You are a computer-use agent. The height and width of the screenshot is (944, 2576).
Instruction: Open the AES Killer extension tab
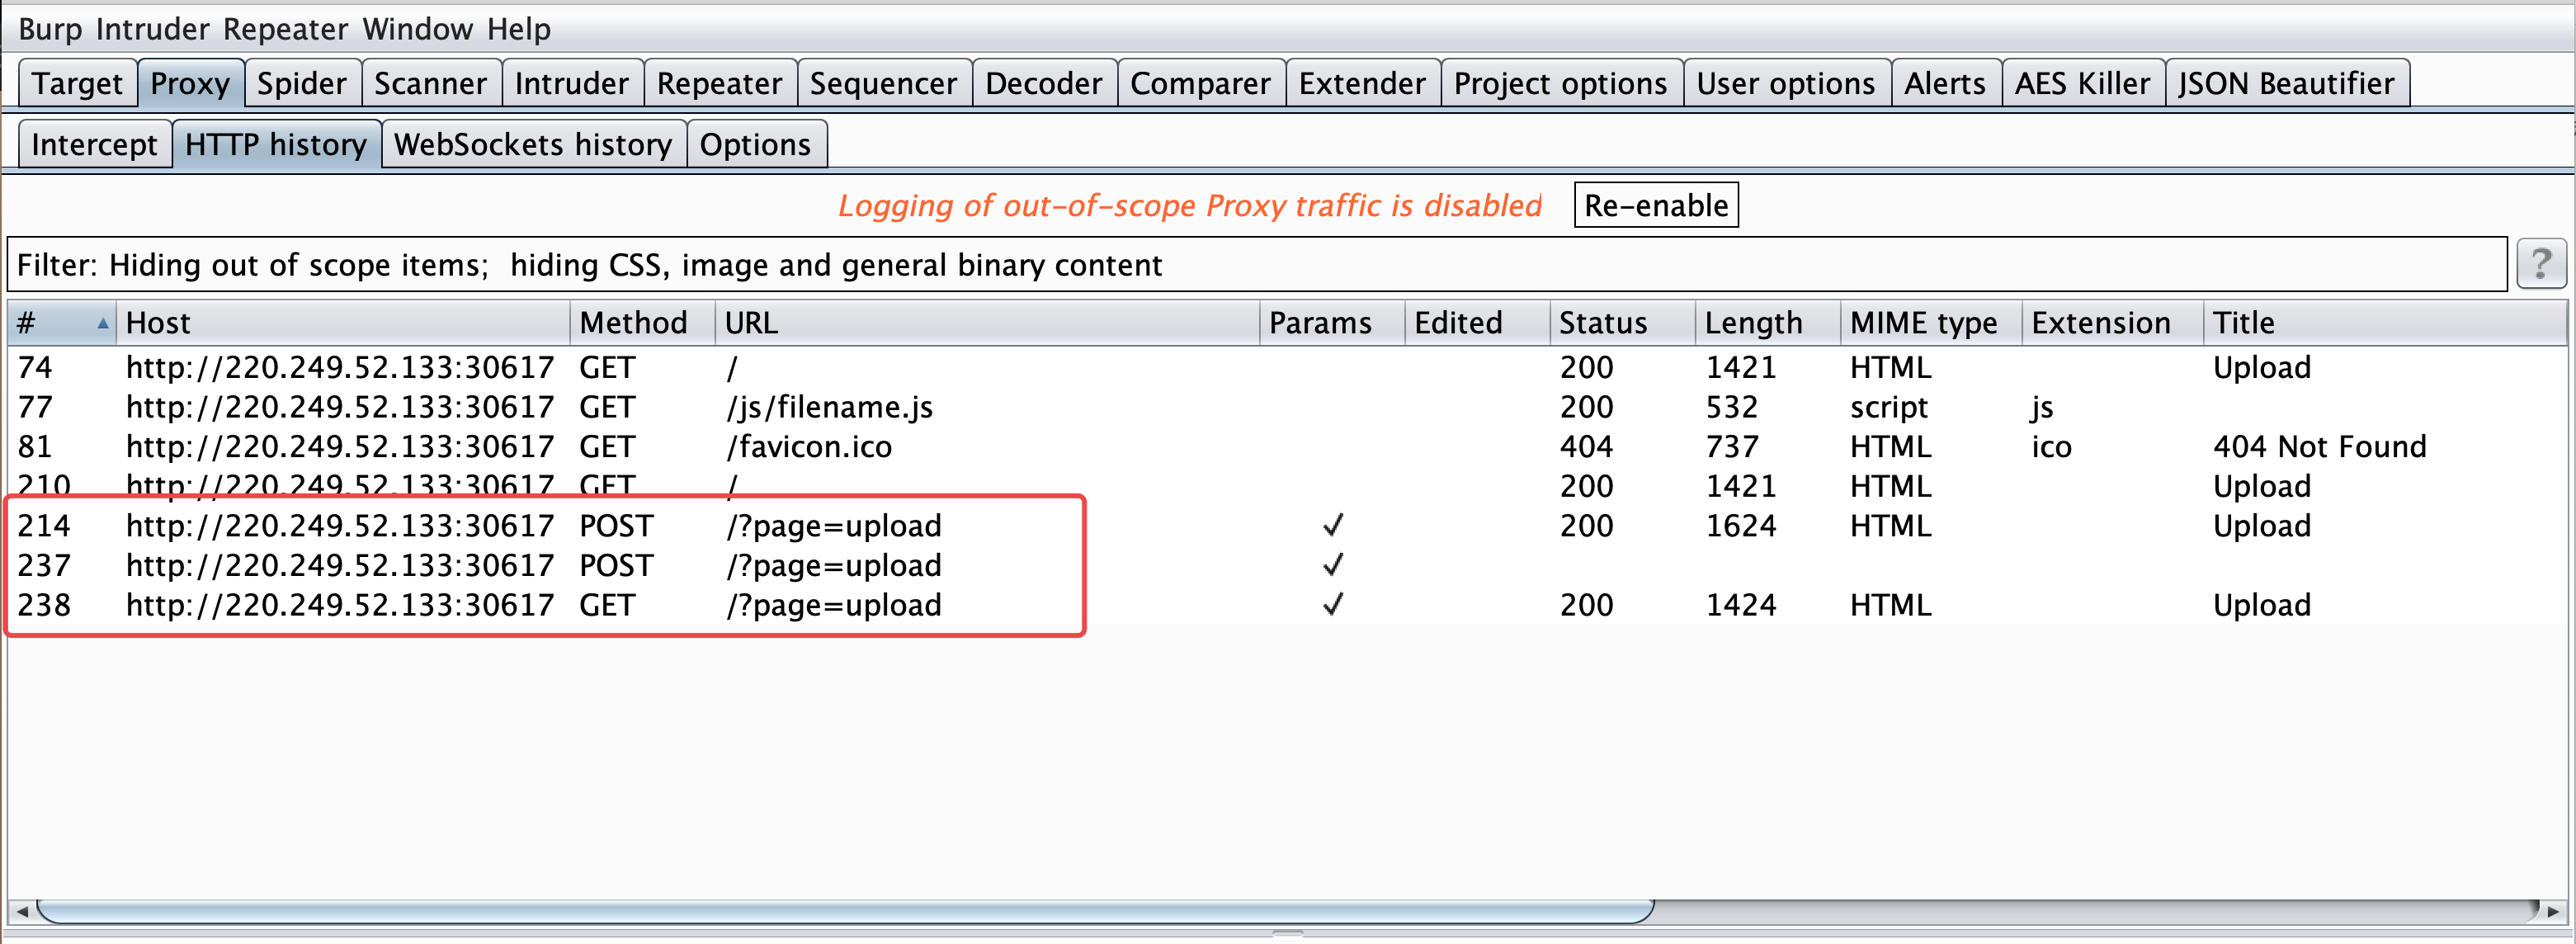pos(2081,83)
